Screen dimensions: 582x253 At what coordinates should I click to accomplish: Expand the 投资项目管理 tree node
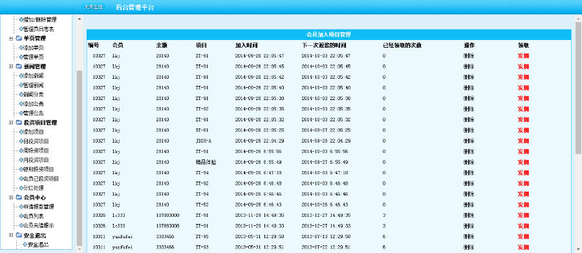click(11, 122)
